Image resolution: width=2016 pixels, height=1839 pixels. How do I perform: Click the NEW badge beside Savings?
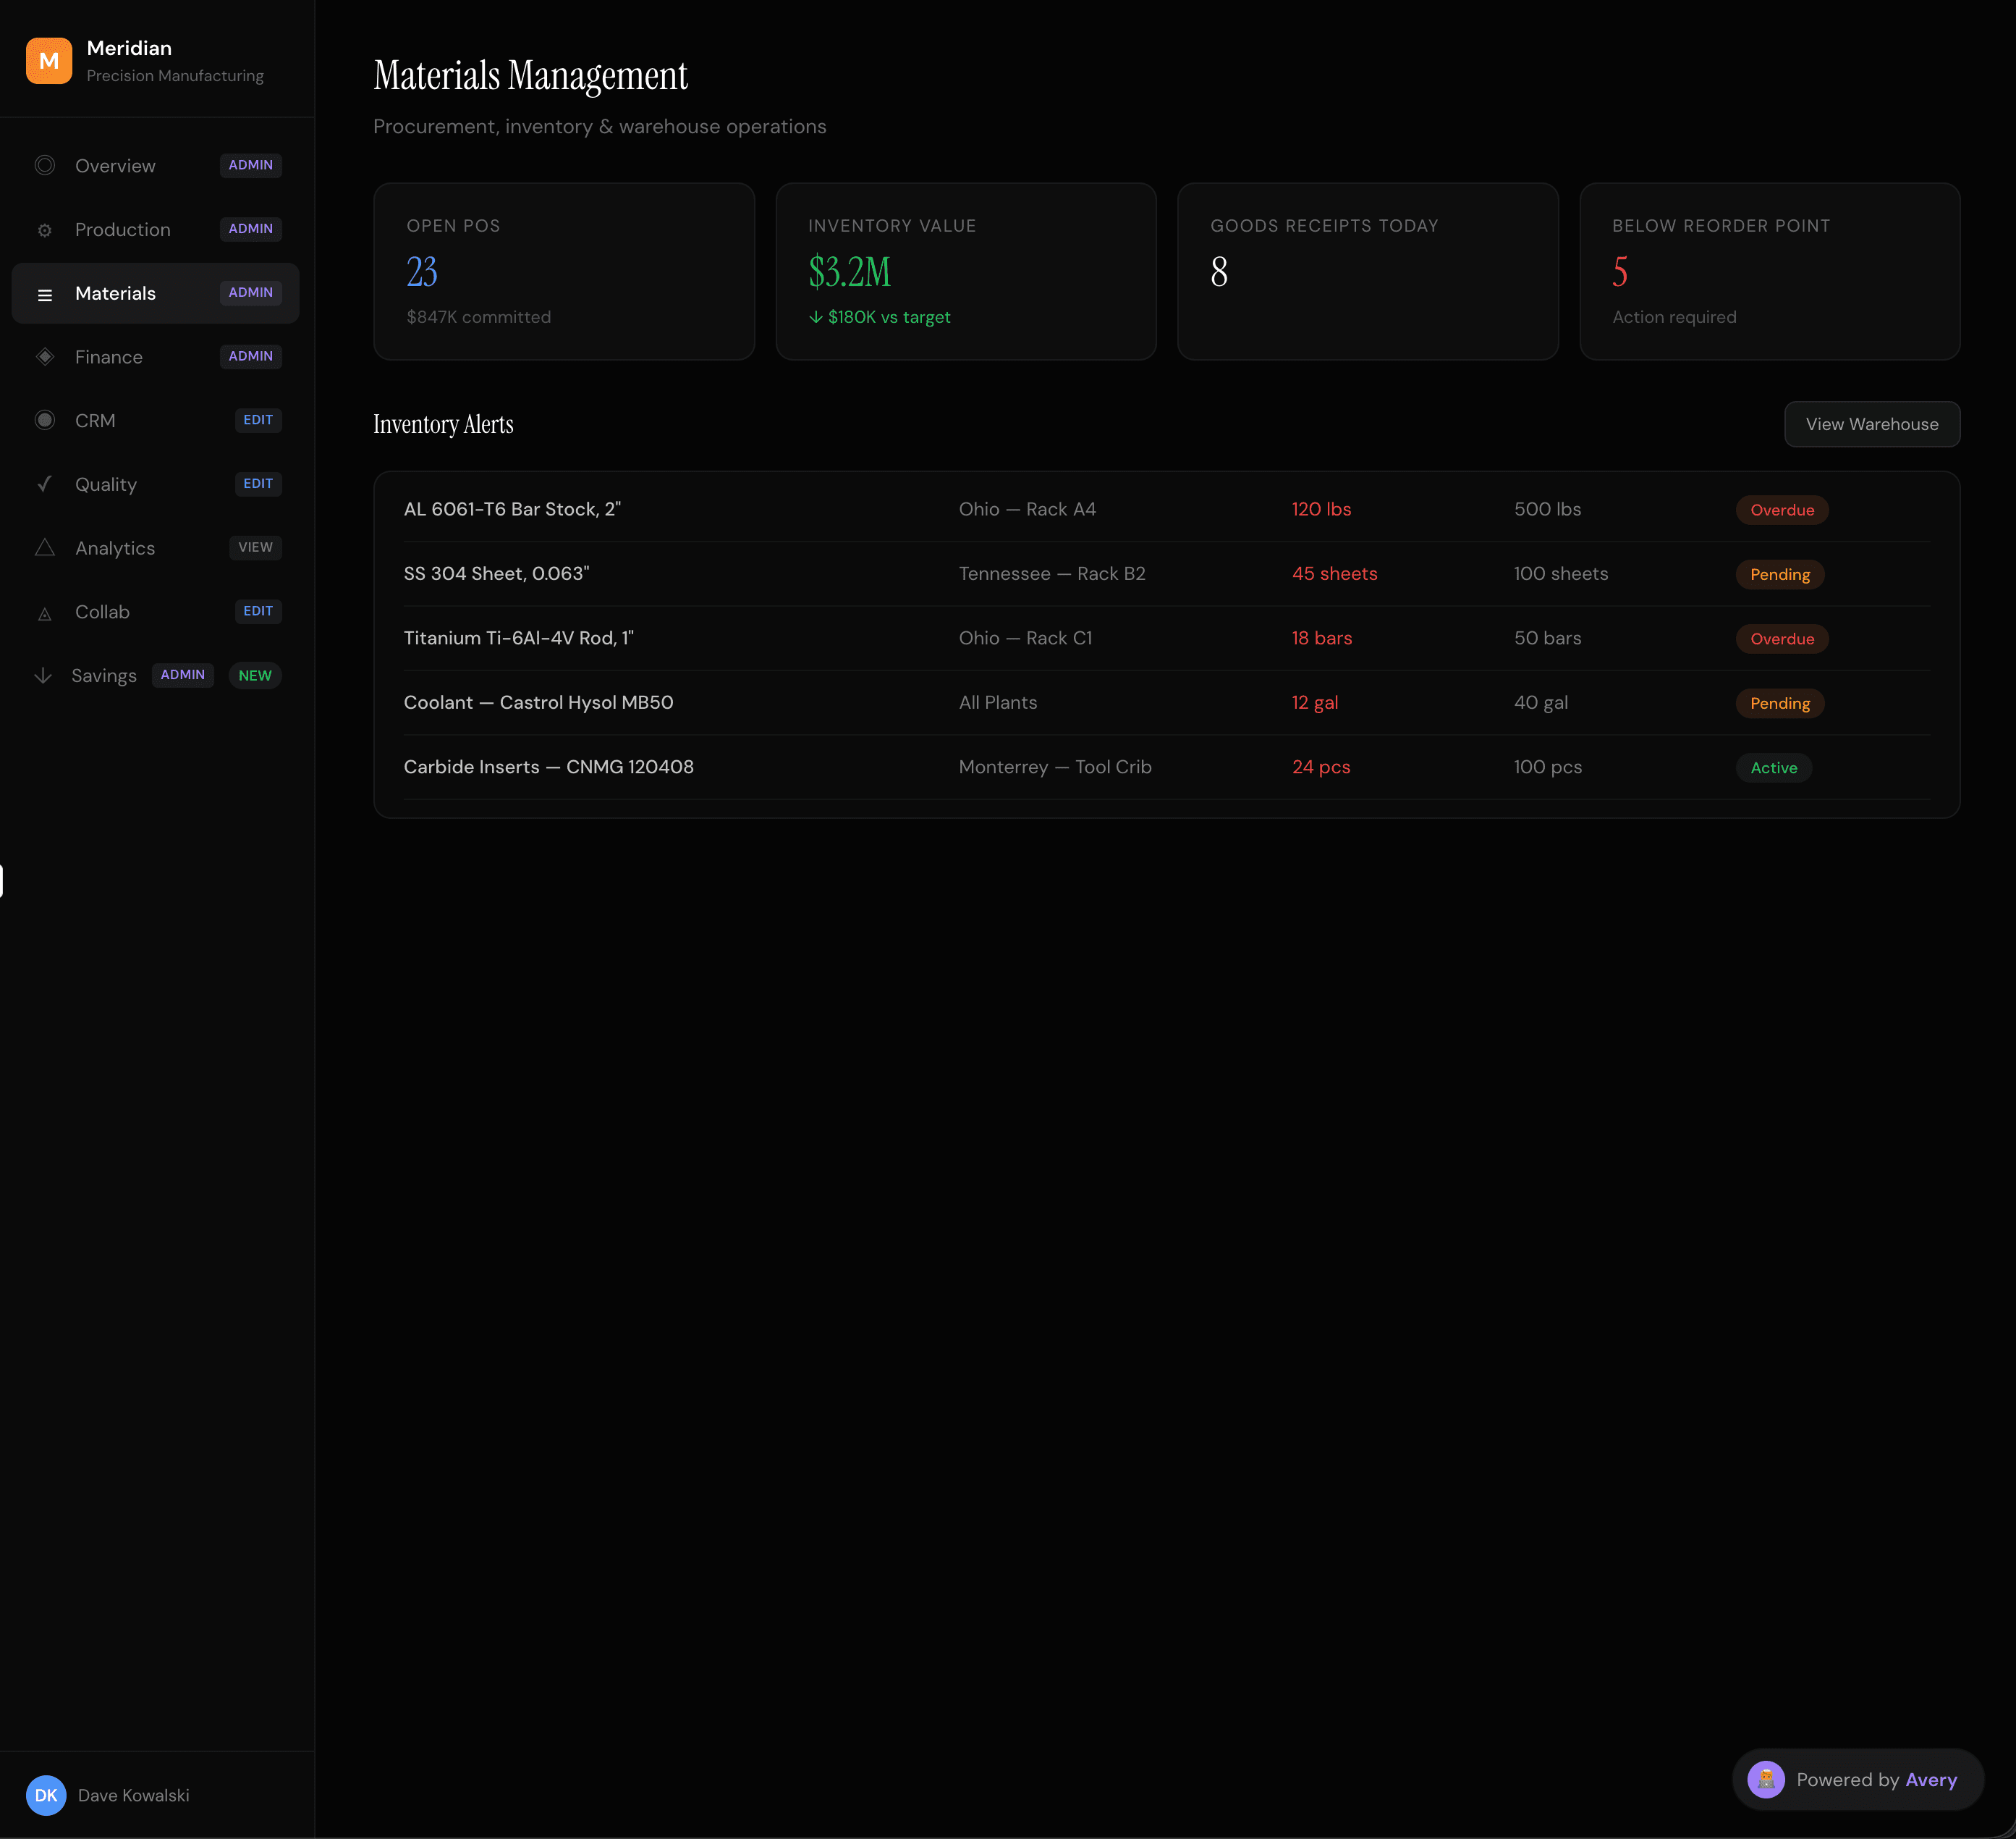(x=255, y=676)
